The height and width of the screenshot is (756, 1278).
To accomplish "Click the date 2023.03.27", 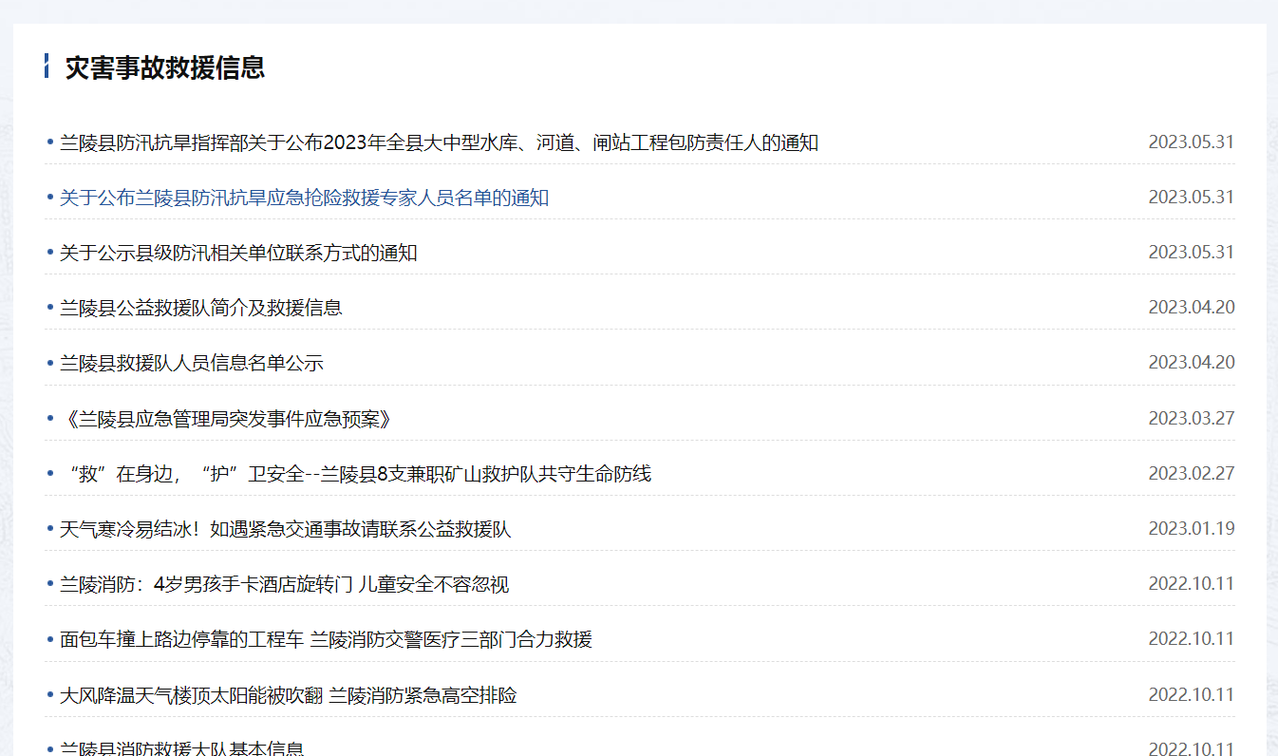I will point(1192,419).
